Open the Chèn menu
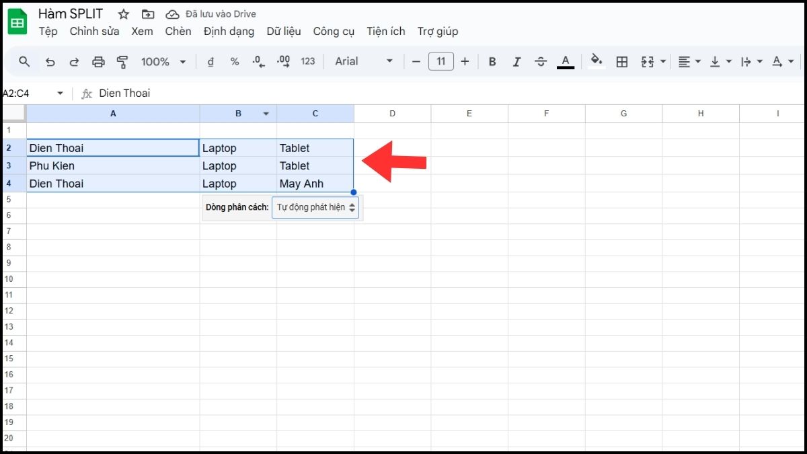 178,31
